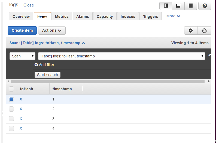The image size is (216, 143).
Task: Click timestamp value 3 cell
Action: tap(53, 119)
